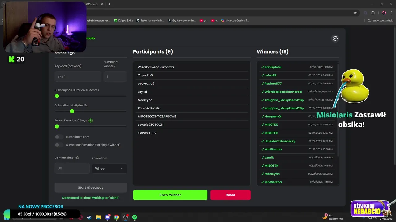Open OBS Studio from the taskbar

click(x=126, y=217)
